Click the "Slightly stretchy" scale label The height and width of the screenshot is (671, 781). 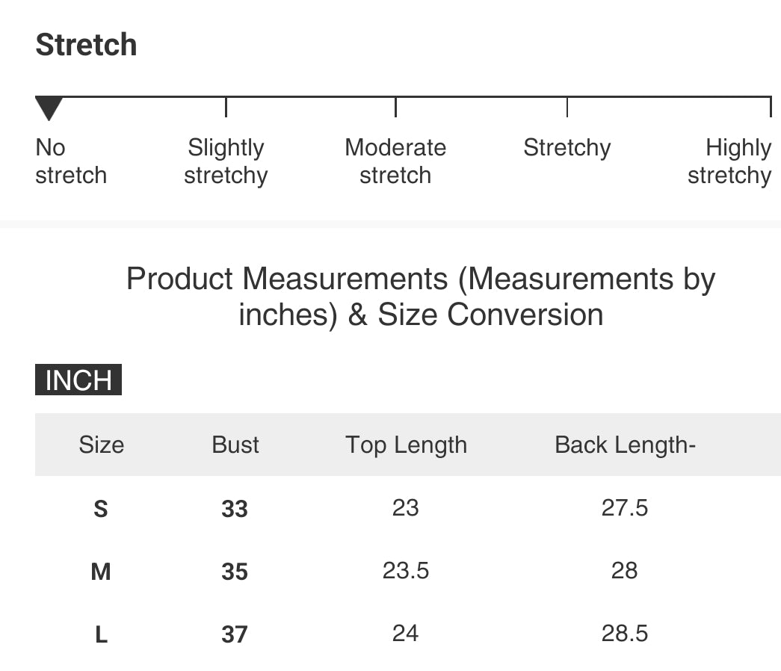[x=226, y=161]
